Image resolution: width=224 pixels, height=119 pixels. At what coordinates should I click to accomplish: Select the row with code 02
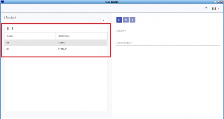(x=56, y=49)
